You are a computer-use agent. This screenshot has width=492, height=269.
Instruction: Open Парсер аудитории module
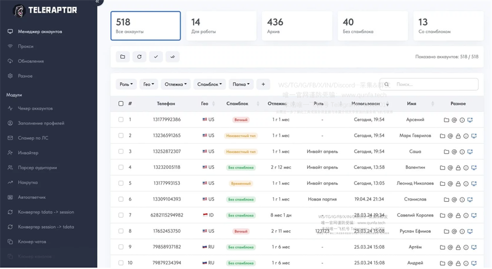coord(37,168)
